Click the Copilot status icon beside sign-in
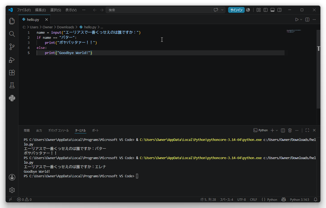The width and height of the screenshot is (326, 208). (x=248, y=10)
